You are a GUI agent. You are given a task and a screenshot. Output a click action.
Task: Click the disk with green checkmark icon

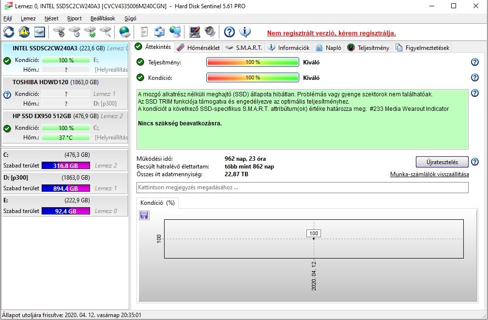click(x=90, y=32)
